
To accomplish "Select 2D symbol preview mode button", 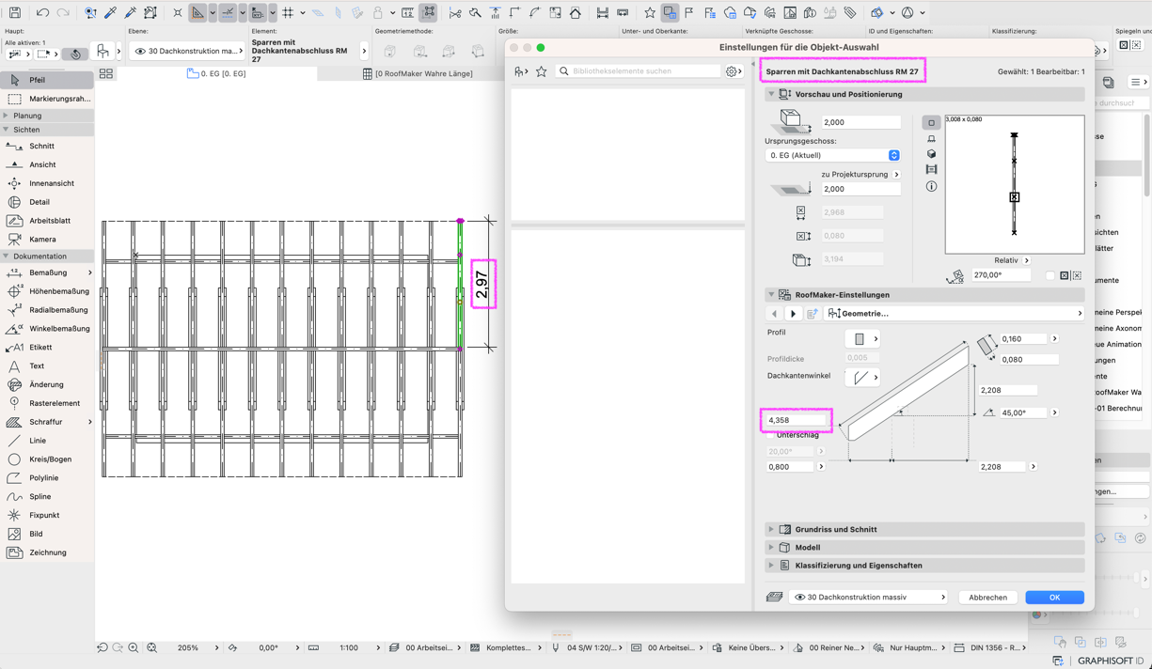I will pos(931,123).
